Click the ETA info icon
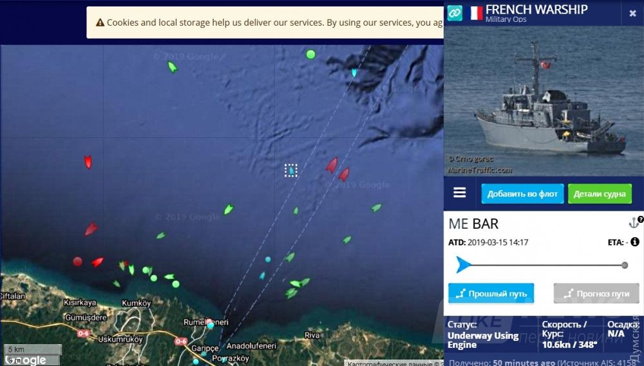The height and width of the screenshot is (366, 644). [634, 242]
